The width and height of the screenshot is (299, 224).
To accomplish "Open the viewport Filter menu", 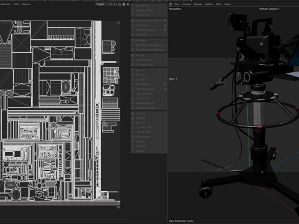I will click(x=219, y=4).
